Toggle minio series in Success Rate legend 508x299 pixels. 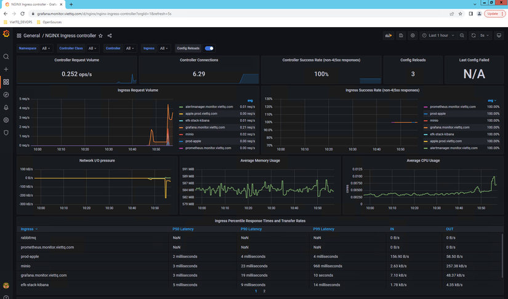tap(434, 120)
